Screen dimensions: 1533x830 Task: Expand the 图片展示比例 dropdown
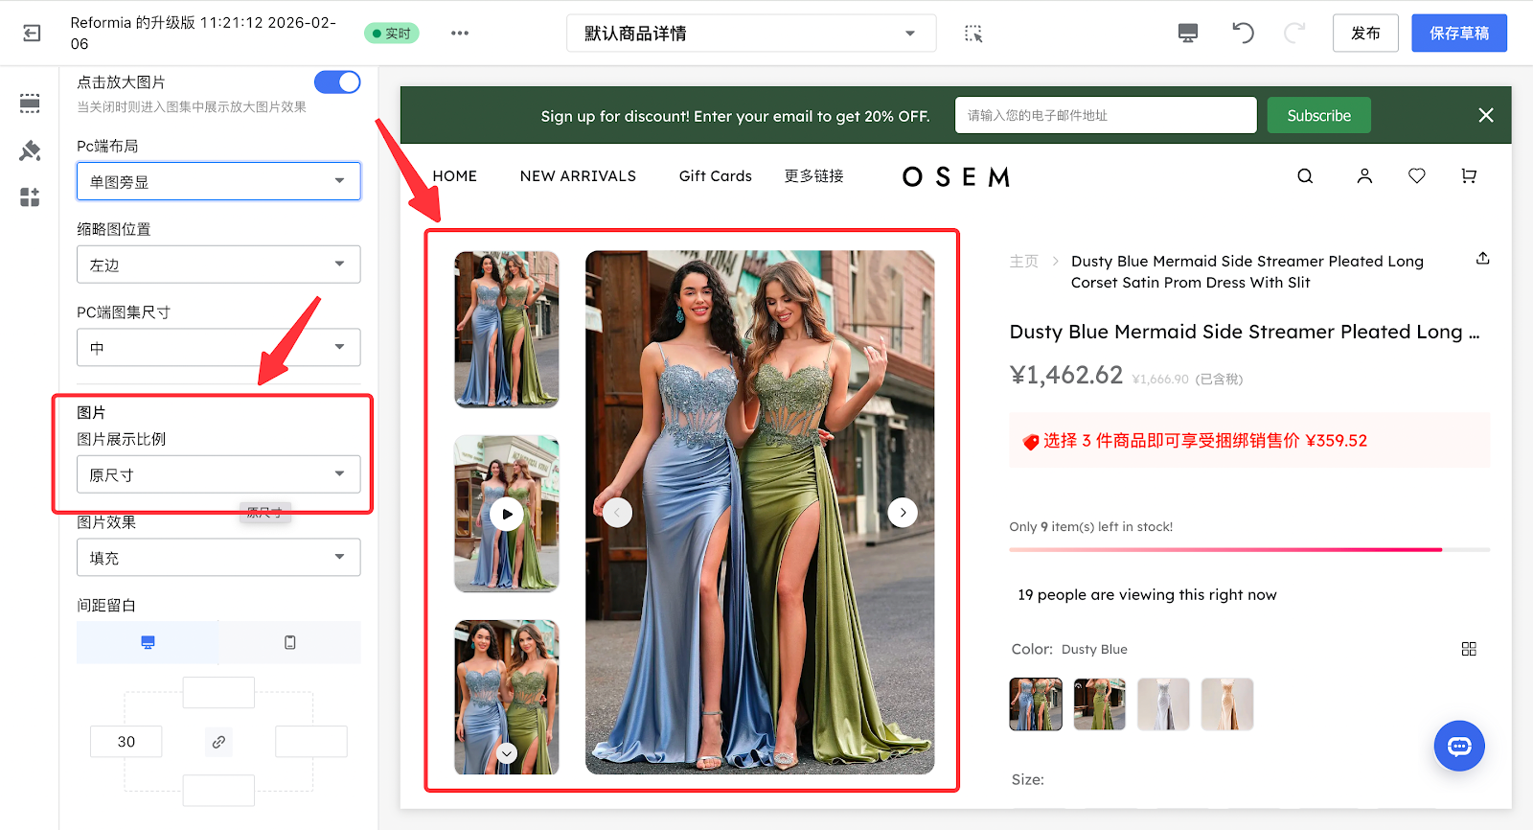pyautogui.click(x=218, y=474)
